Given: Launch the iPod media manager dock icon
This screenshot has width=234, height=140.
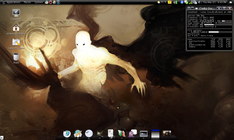Looking at the screenshot, I should coord(111,133).
